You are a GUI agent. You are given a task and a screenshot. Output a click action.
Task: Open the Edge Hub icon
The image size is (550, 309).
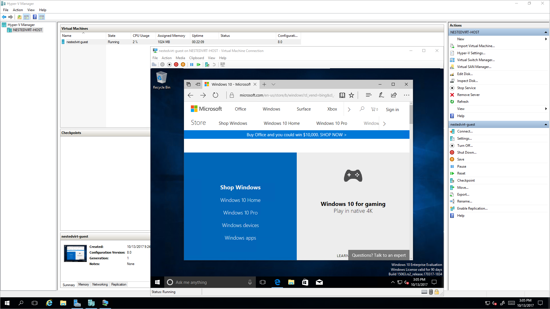click(369, 95)
